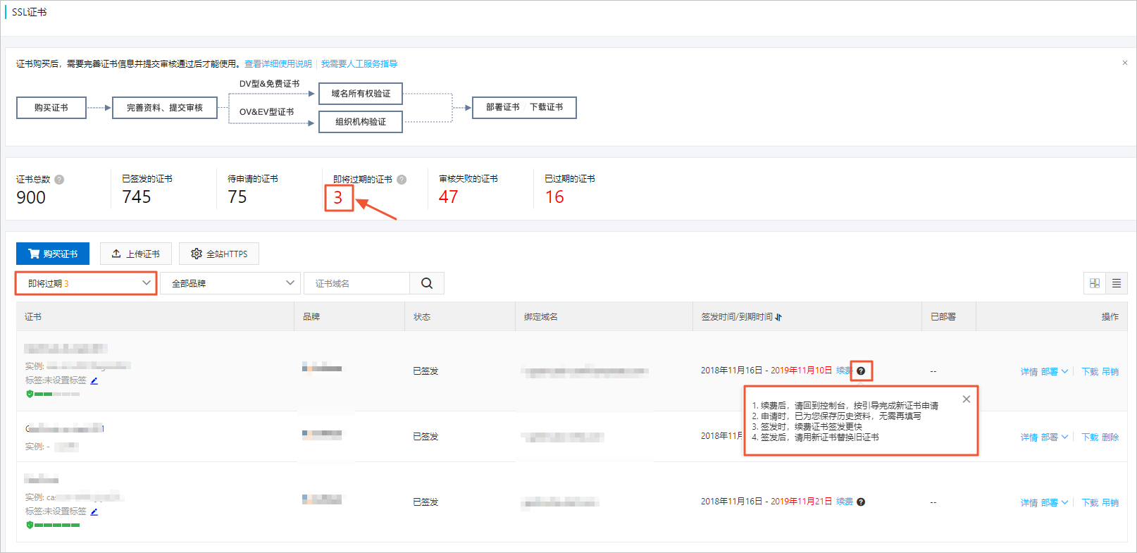Click the 完善资料、提交审核 flowchart step

pos(165,108)
